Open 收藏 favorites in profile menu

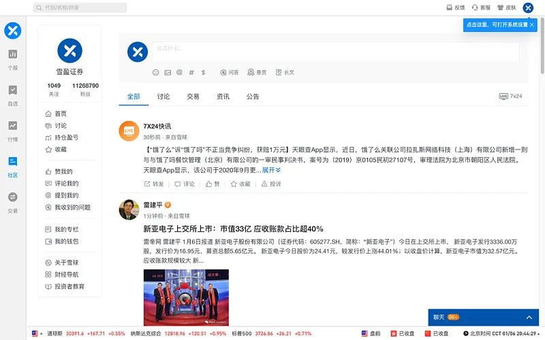click(x=56, y=150)
